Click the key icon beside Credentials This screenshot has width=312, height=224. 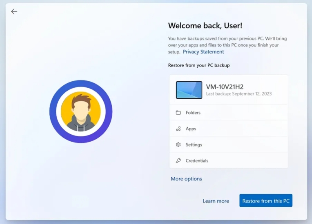178,161
